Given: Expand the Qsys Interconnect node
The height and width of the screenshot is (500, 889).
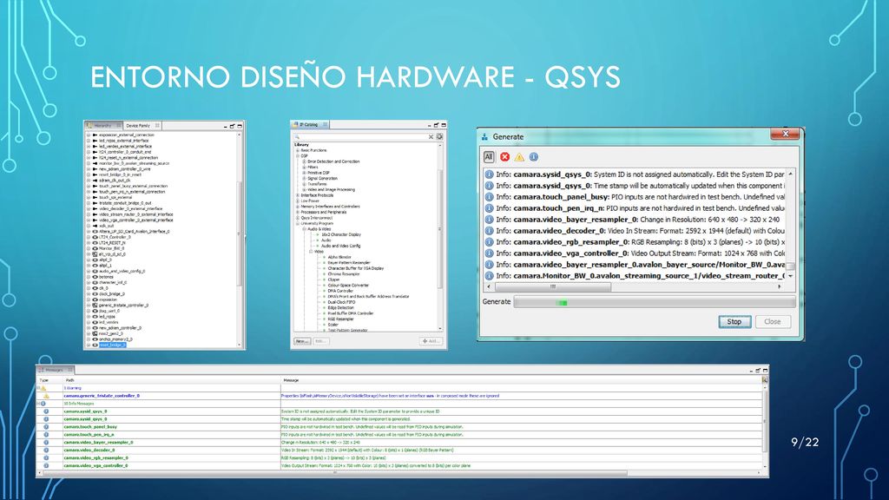Looking at the screenshot, I should (x=298, y=218).
